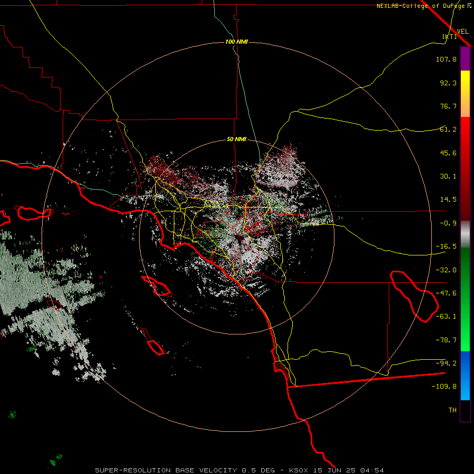Click the green segment of velocity color bar
The image size is (474, 474).
coord(465,299)
